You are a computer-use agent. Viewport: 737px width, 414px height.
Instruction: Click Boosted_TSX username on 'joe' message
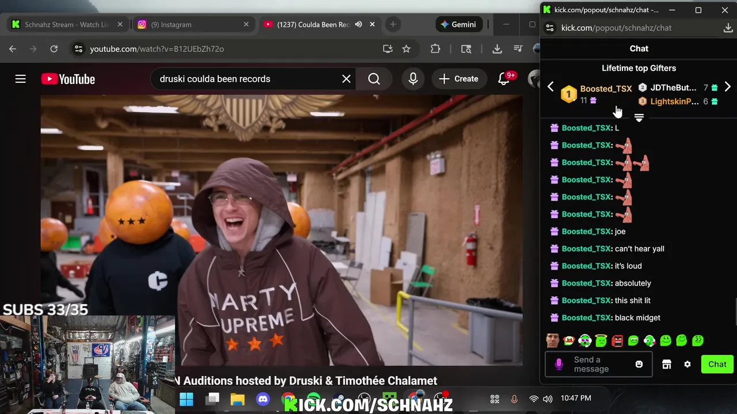(x=586, y=231)
